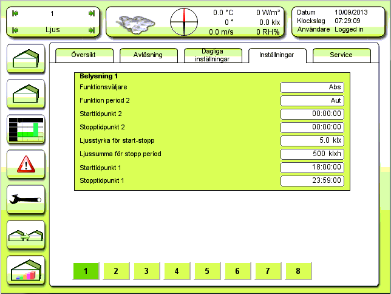The height and width of the screenshot is (294, 391).
Task: Open the alarm warning triangle page
Action: pos(26,164)
